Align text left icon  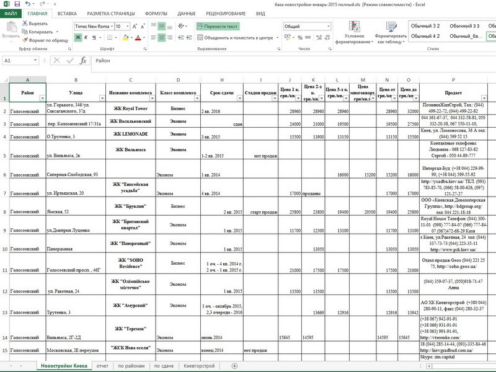tap(153, 37)
